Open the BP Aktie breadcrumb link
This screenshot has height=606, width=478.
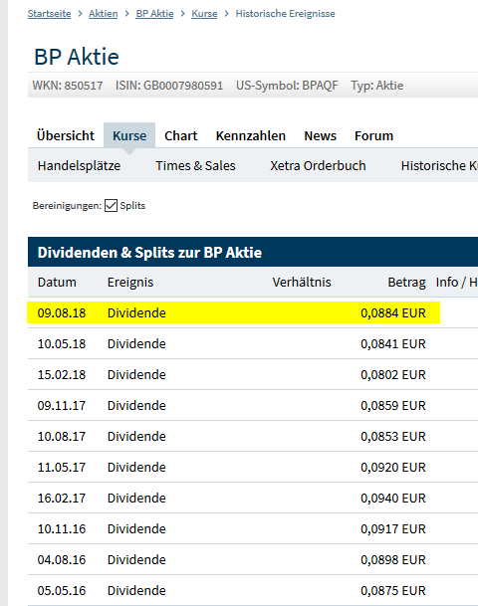point(154,14)
